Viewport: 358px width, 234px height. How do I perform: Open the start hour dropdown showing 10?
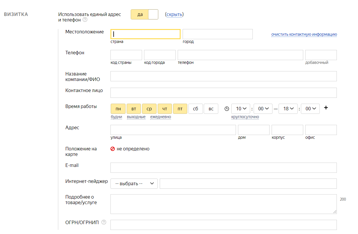[x=241, y=109]
